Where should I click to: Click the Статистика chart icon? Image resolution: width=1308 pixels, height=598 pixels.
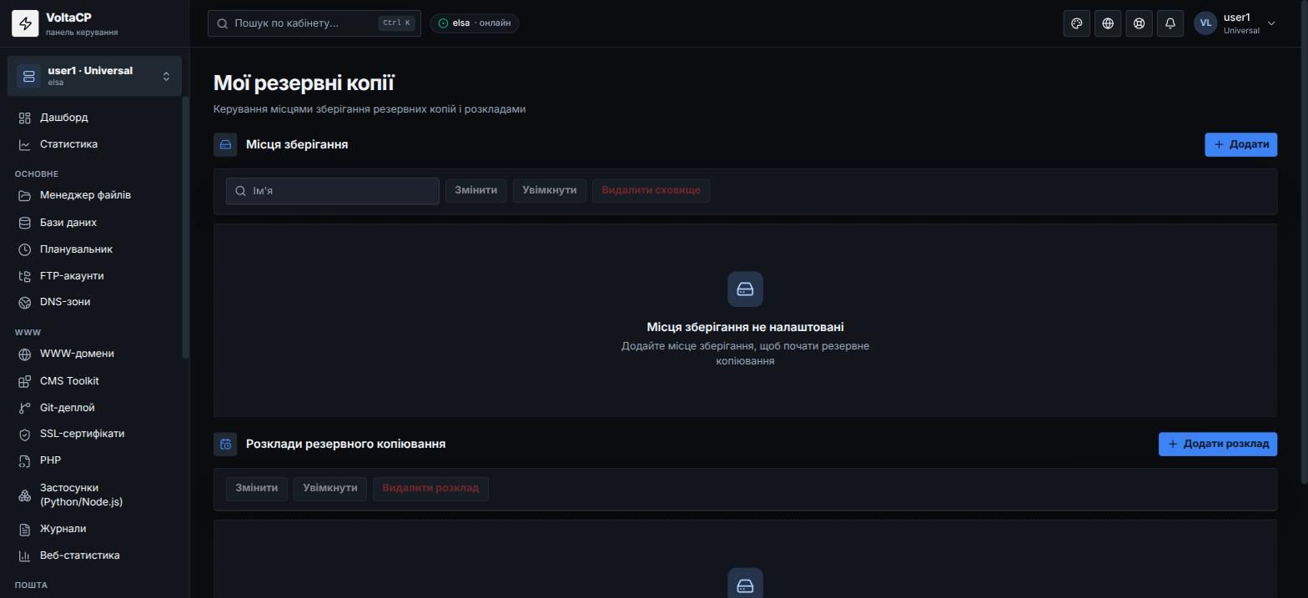click(x=25, y=144)
